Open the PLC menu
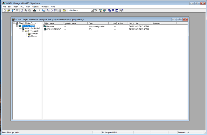This screenshot has height=135, width=207. [x=22, y=7]
